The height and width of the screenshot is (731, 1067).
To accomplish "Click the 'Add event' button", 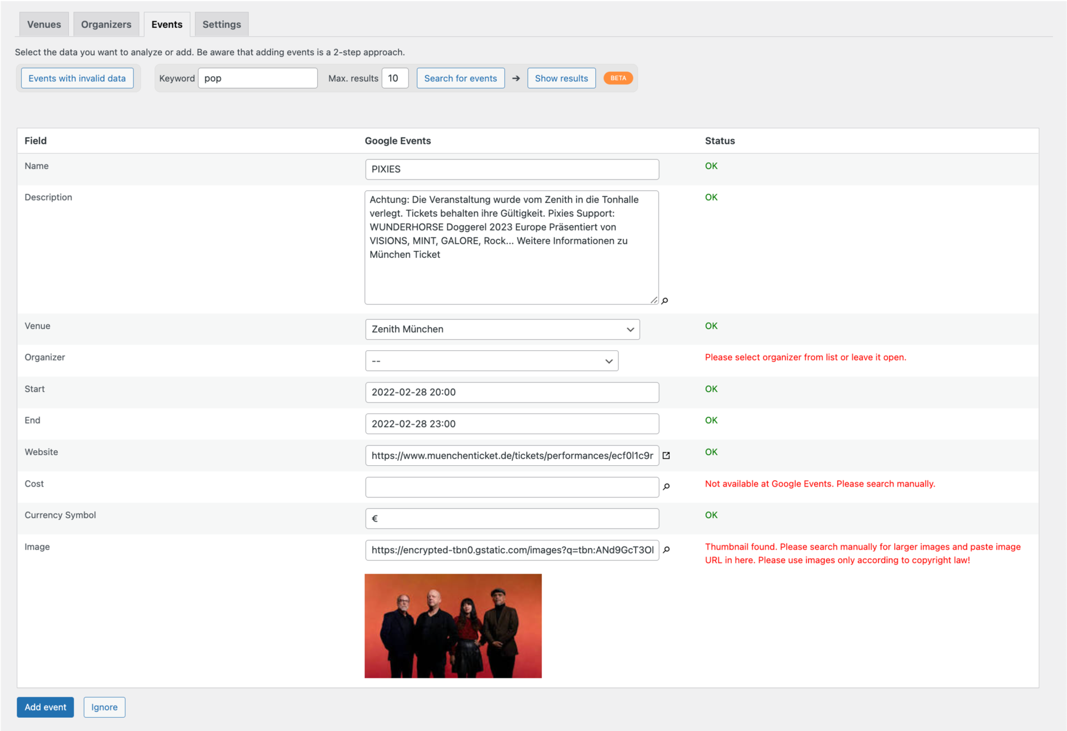I will [45, 707].
